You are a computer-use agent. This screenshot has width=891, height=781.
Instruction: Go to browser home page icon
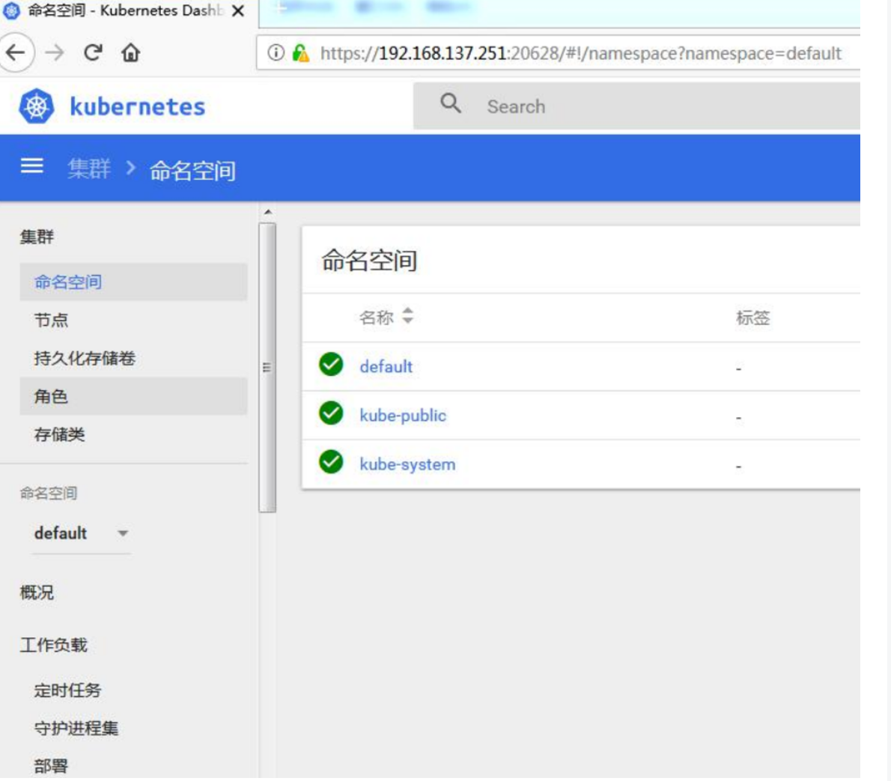tap(130, 53)
